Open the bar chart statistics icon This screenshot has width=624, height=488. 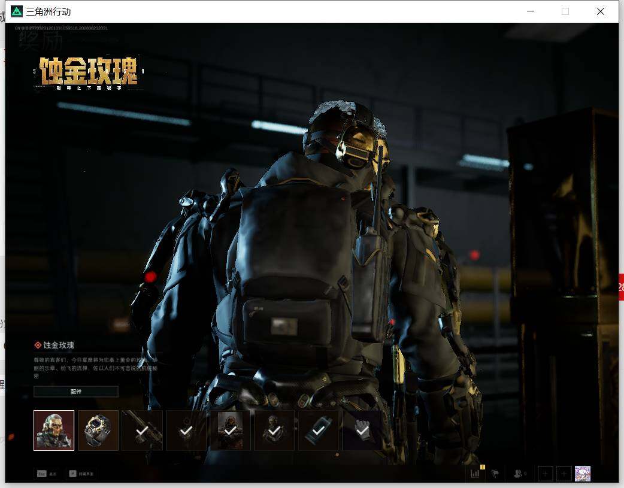(475, 474)
